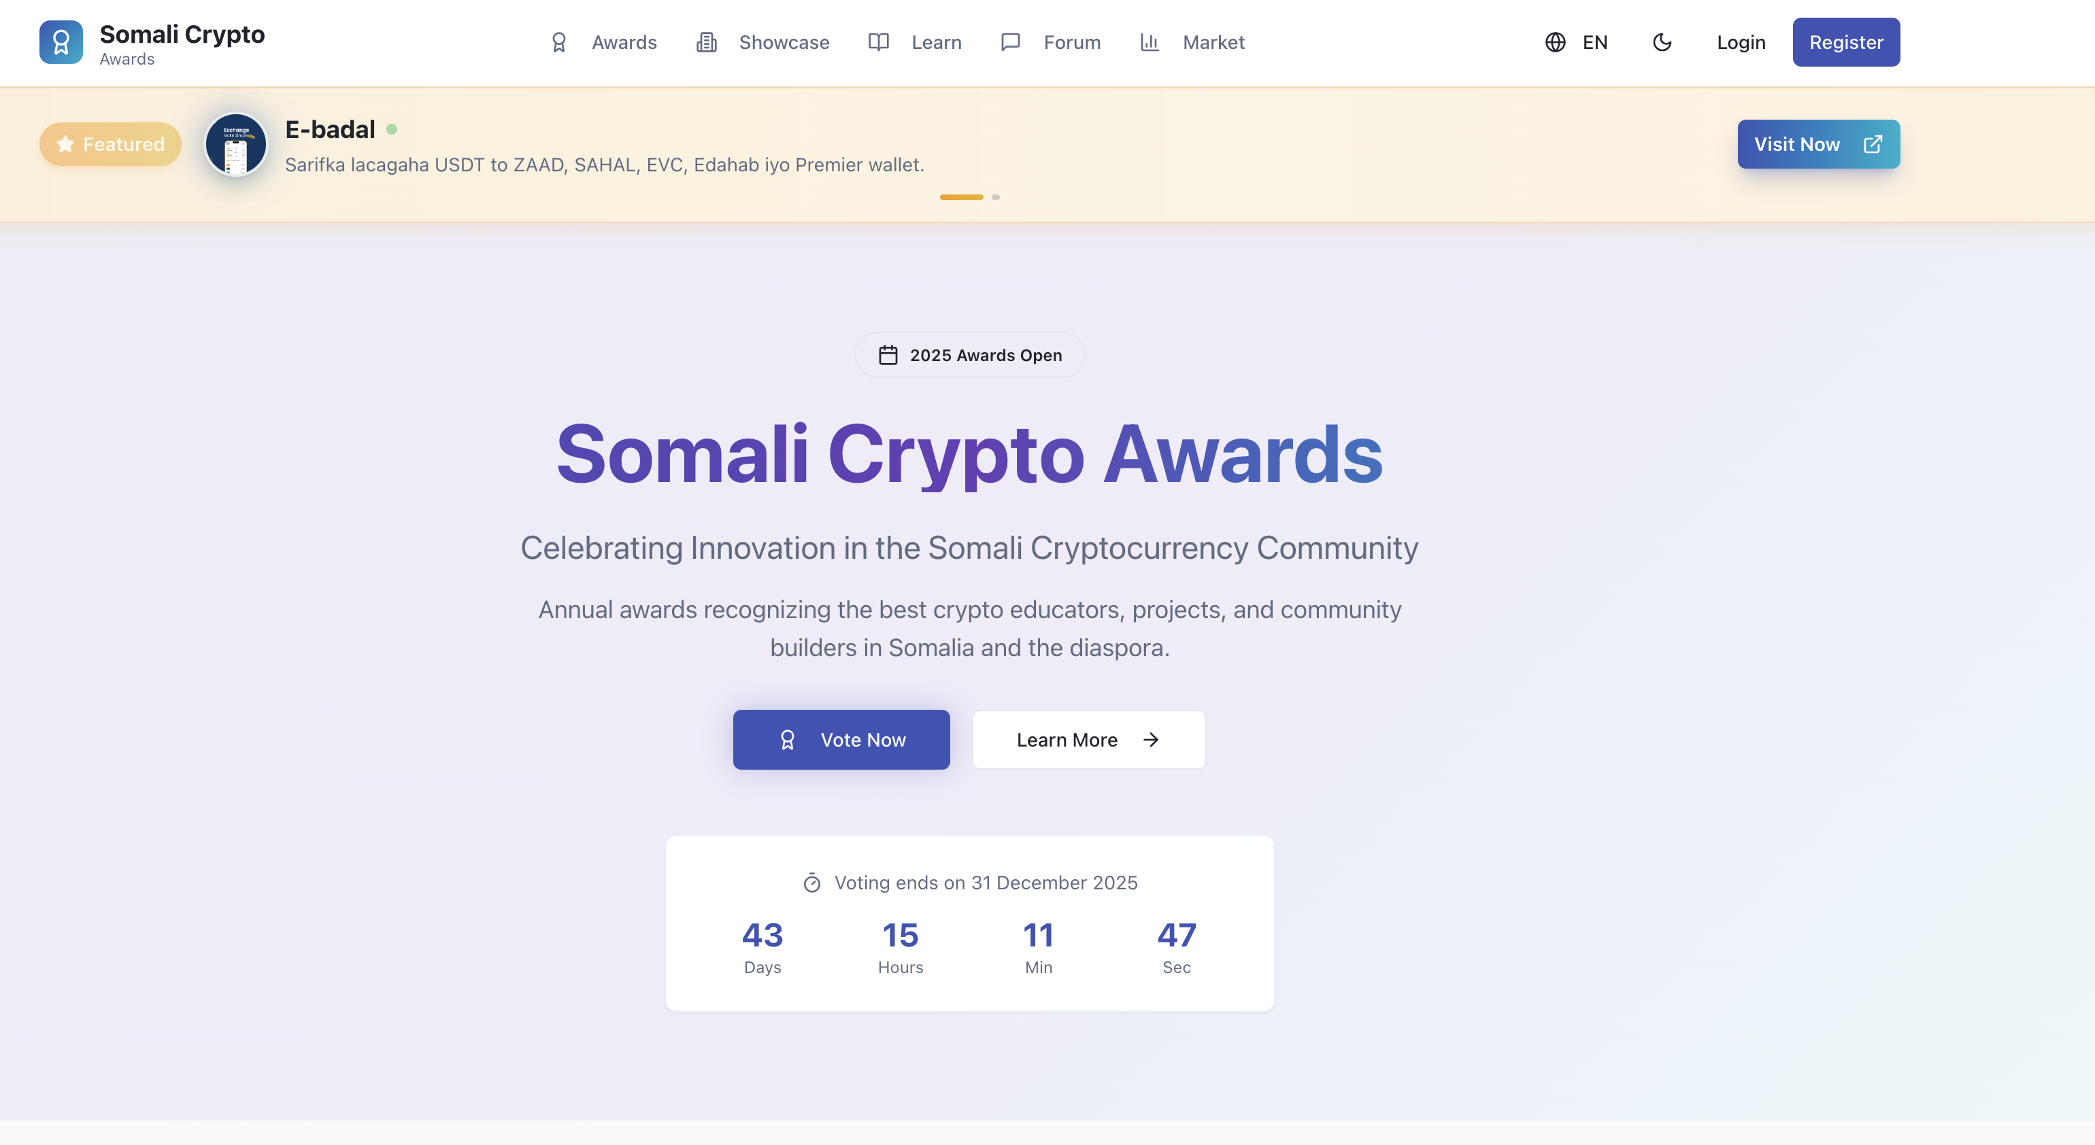Click the Learn More link
The image size is (2095, 1145).
pos(1088,739)
